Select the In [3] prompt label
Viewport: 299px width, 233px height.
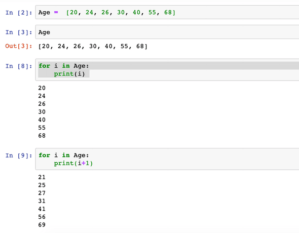point(19,32)
